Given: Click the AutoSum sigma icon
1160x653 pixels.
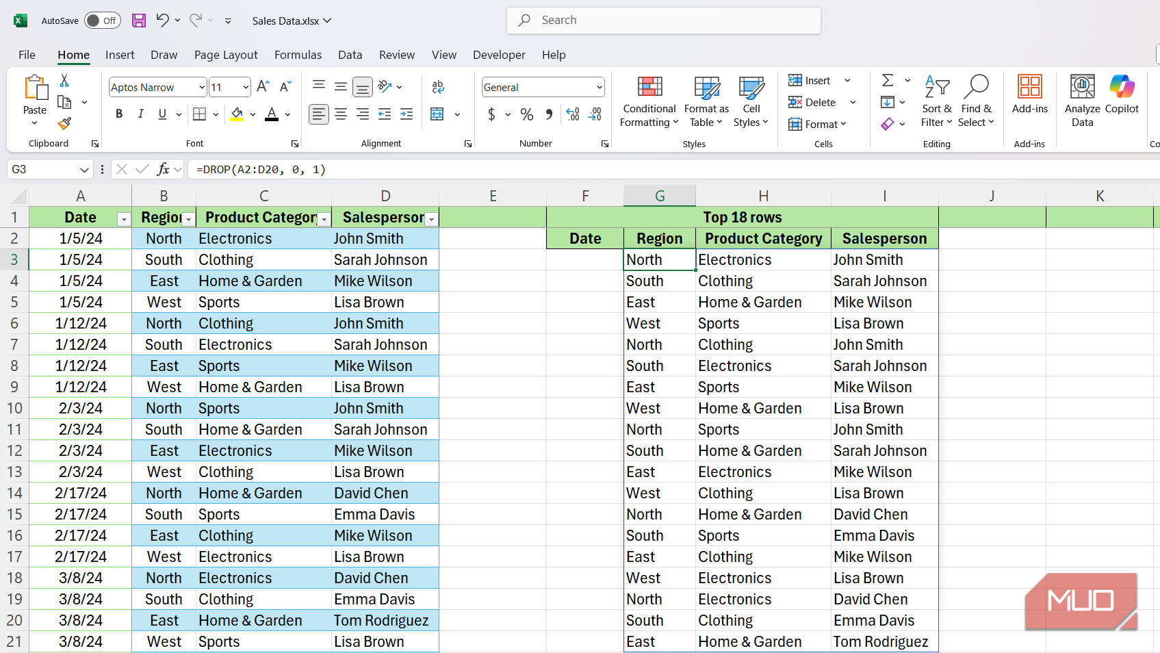Looking at the screenshot, I should tap(888, 80).
